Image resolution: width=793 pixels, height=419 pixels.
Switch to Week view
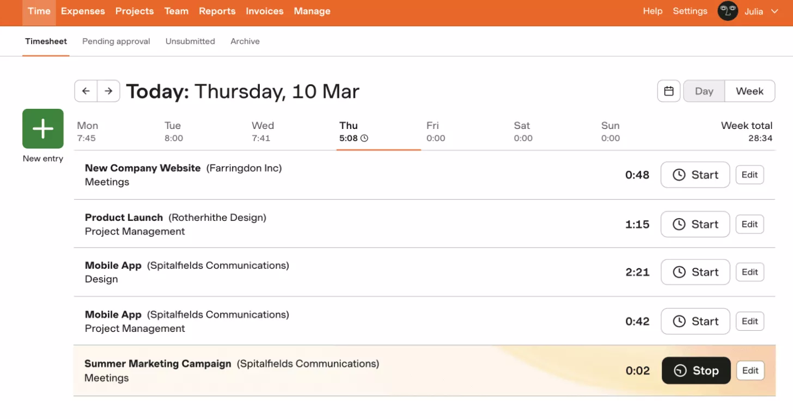(x=749, y=91)
